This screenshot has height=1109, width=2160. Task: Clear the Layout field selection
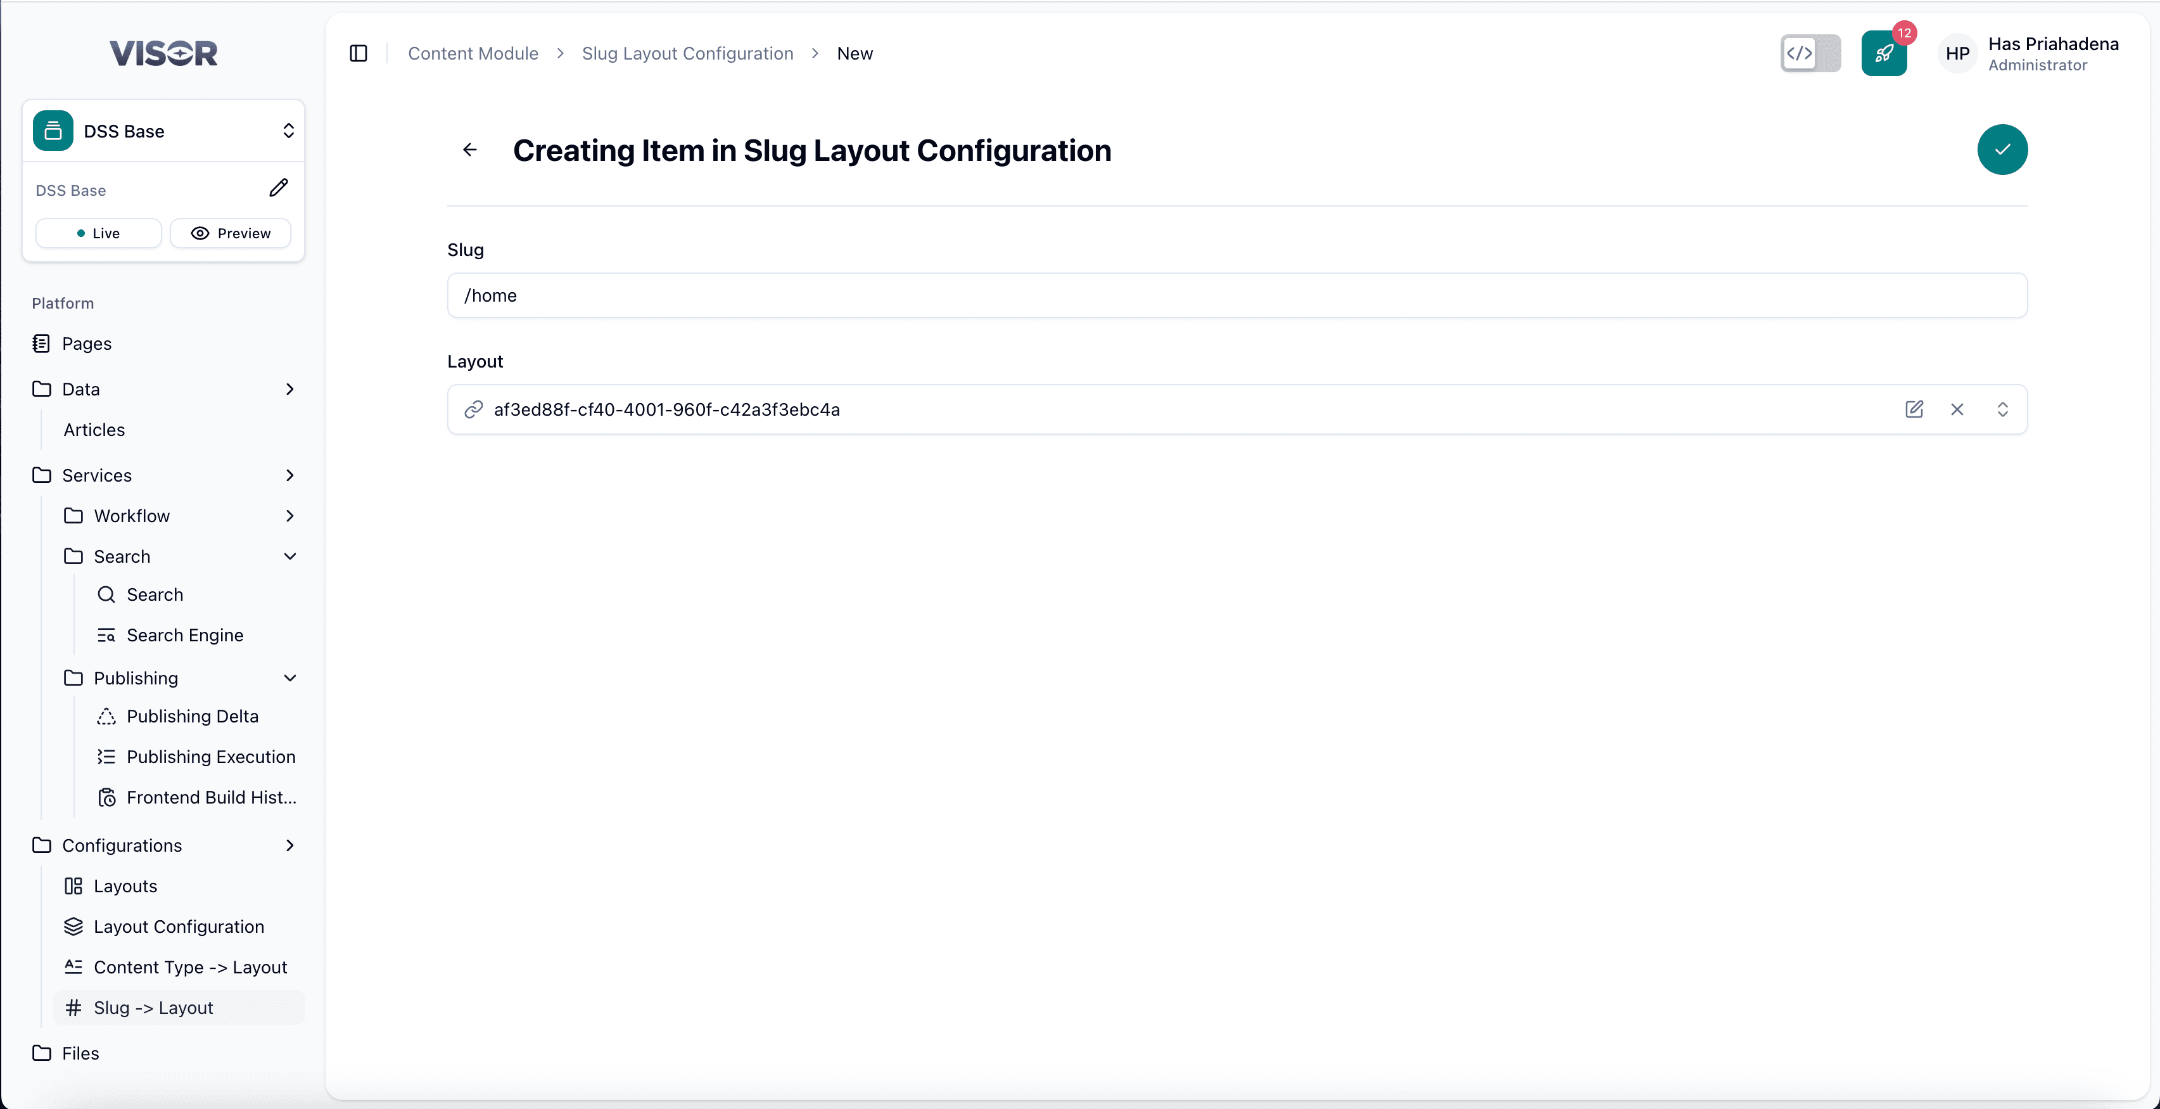point(1956,409)
